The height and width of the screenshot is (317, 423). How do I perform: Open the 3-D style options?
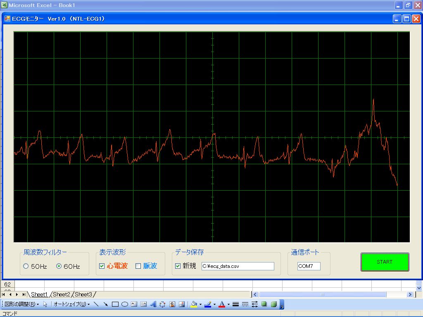point(274,304)
